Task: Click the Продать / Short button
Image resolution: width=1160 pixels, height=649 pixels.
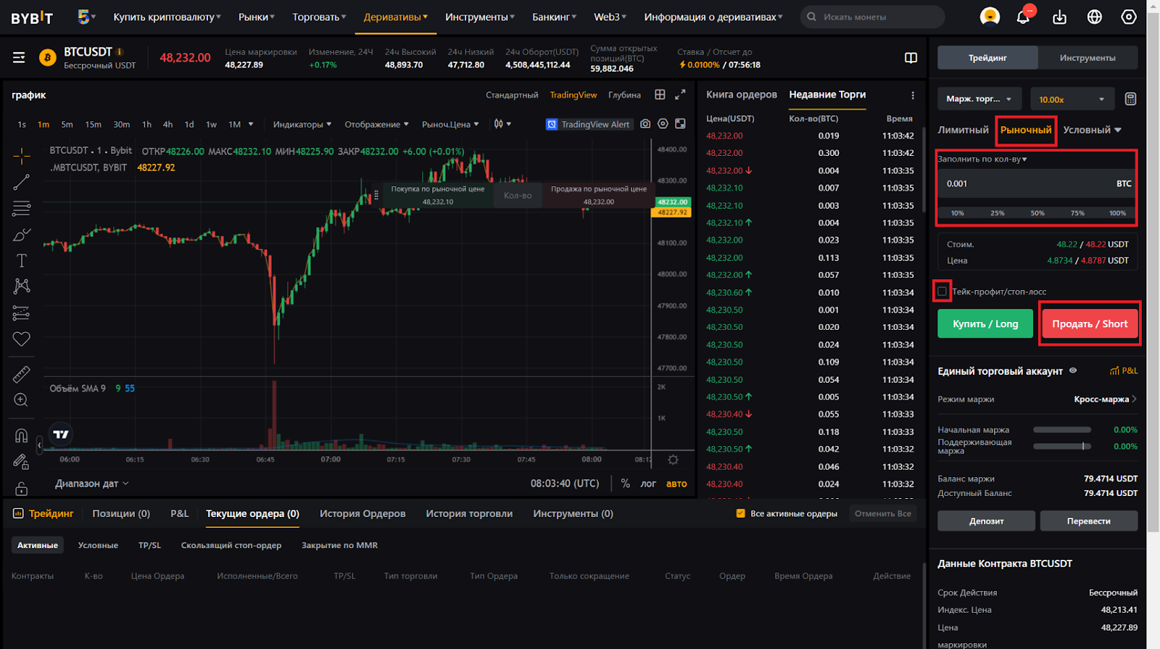Action: (x=1090, y=324)
